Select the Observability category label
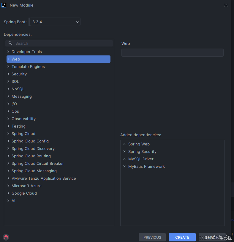The image size is (234, 242). click(24, 119)
